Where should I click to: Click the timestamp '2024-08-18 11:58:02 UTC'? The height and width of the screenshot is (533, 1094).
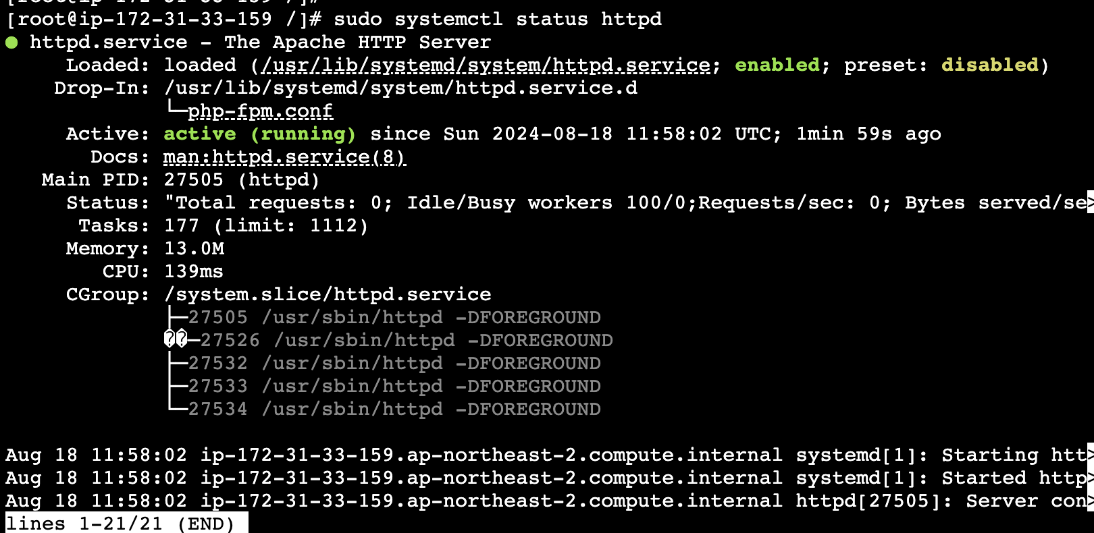(x=636, y=134)
